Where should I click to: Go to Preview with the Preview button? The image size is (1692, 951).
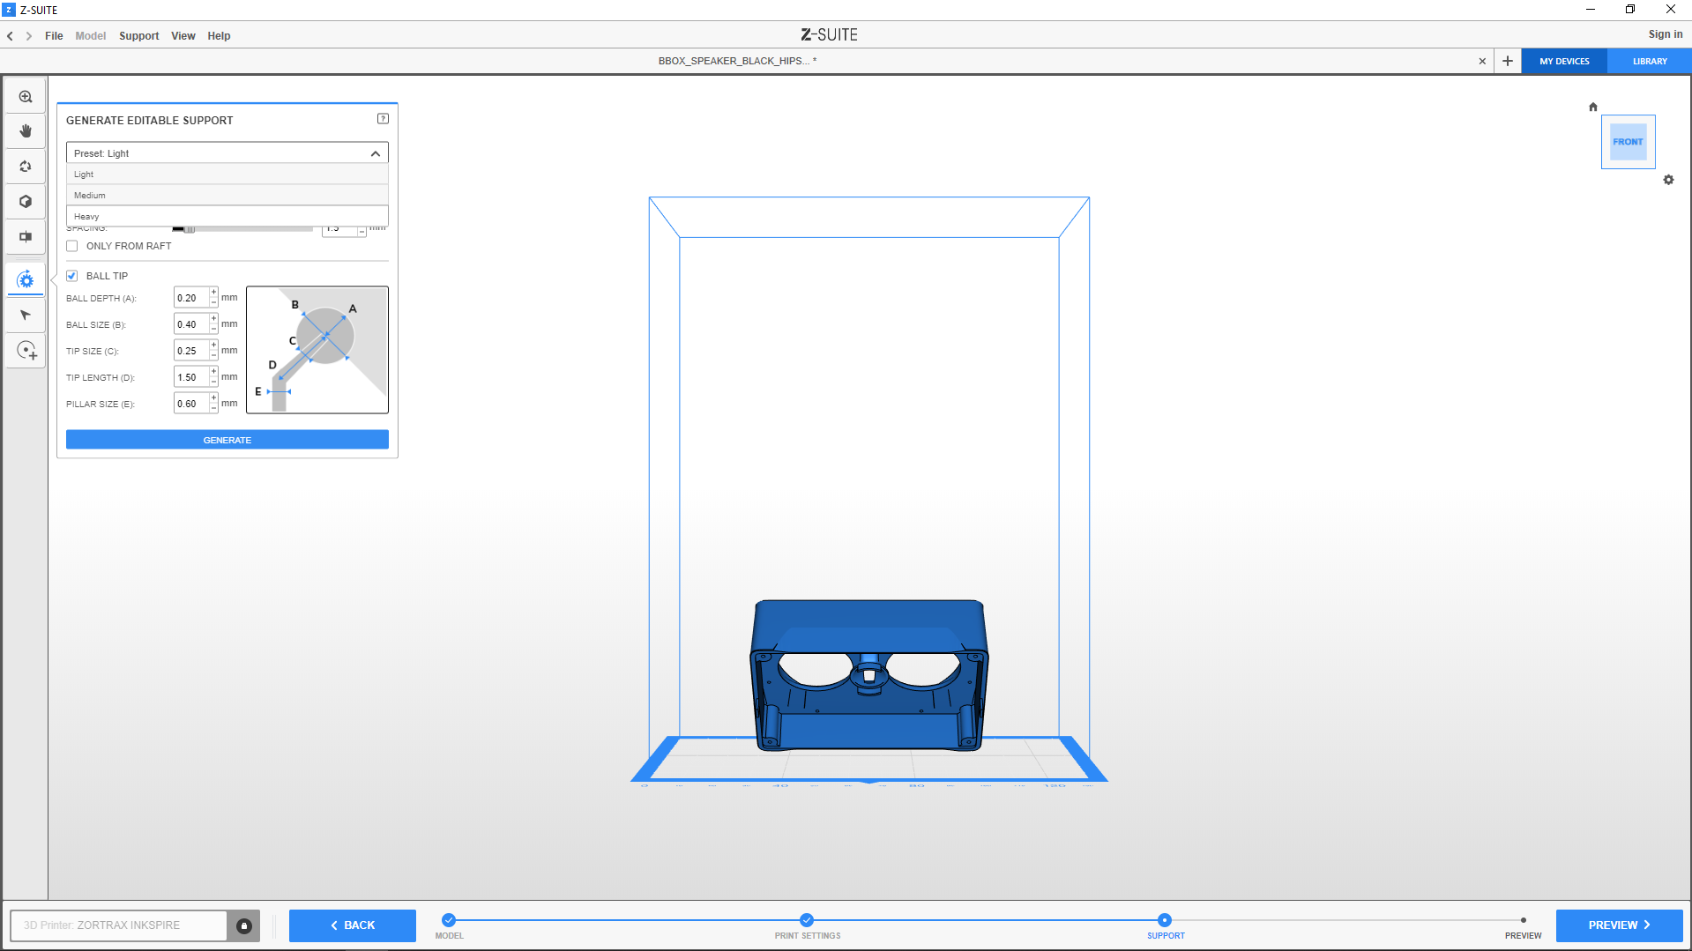[x=1619, y=925]
